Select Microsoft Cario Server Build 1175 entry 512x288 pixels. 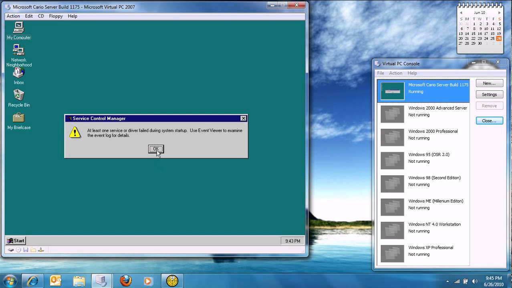tap(423, 91)
